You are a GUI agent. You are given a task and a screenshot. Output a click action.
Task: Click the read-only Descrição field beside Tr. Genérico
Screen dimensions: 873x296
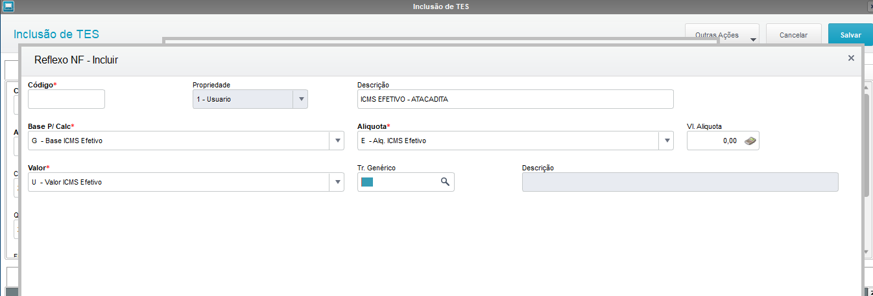pyautogui.click(x=680, y=182)
